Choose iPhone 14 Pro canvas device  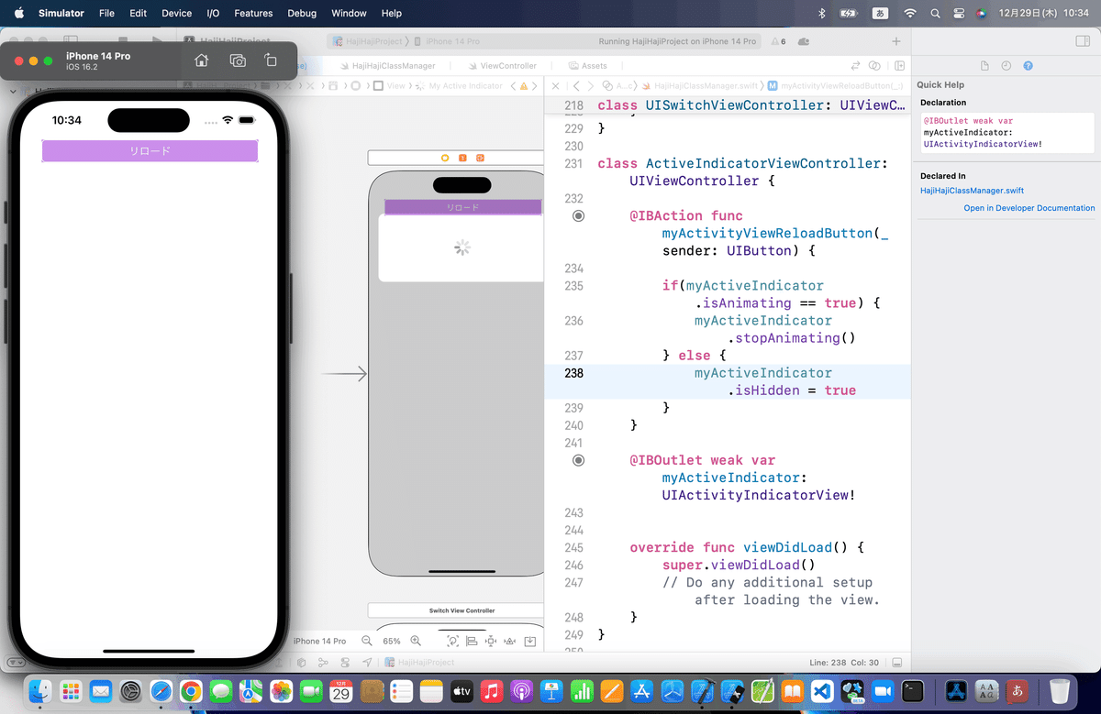[x=319, y=641]
